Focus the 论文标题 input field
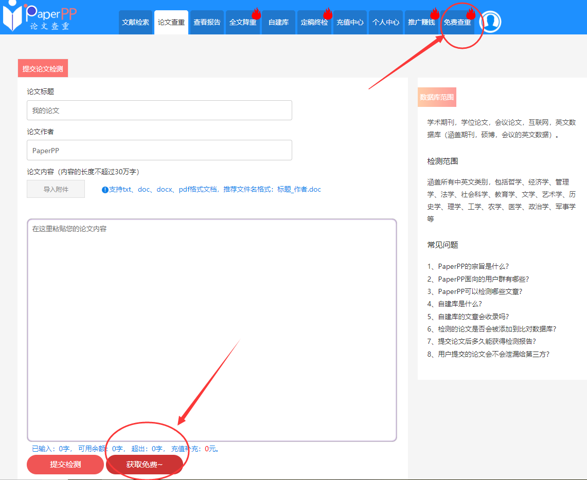This screenshot has width=587, height=480. tap(159, 110)
